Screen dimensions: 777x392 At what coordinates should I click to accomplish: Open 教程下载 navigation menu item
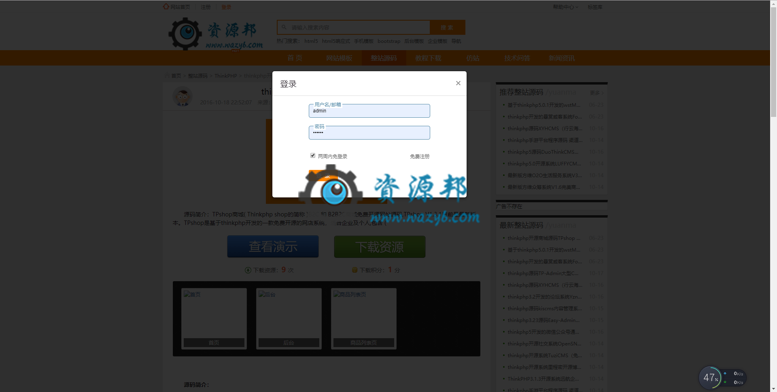[428, 58]
